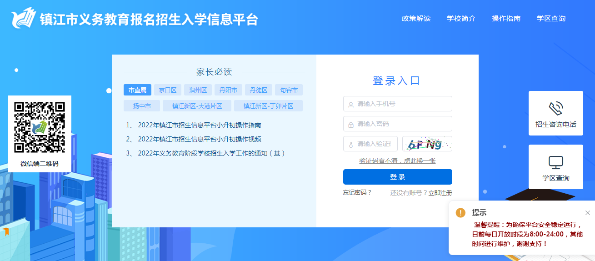Close the 提示 notification popup
The height and width of the screenshot is (261, 595).
click(x=587, y=213)
